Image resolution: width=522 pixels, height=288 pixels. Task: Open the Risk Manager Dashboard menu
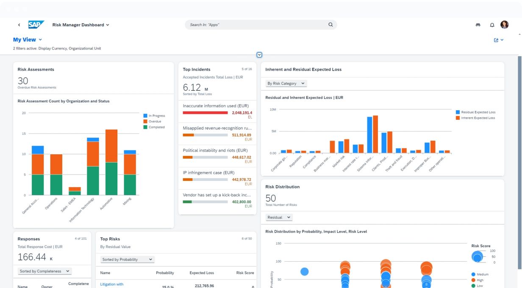81,25
